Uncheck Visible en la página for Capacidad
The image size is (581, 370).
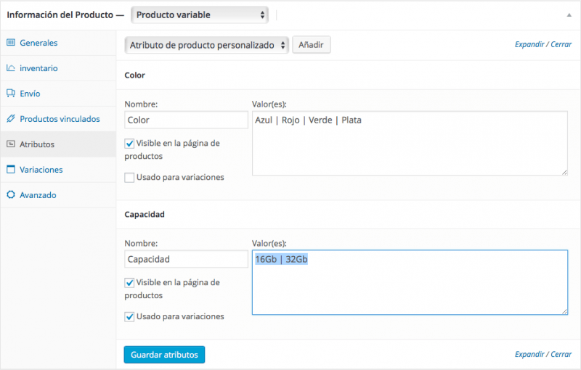click(129, 283)
